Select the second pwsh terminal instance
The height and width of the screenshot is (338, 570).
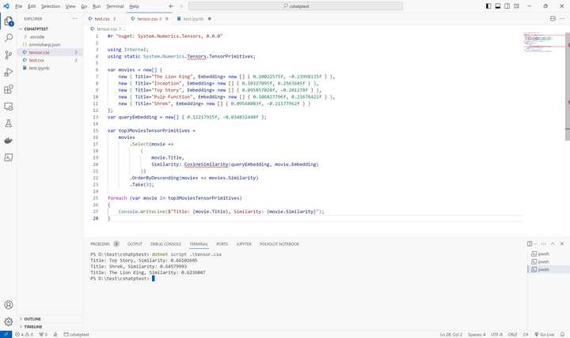click(549, 261)
